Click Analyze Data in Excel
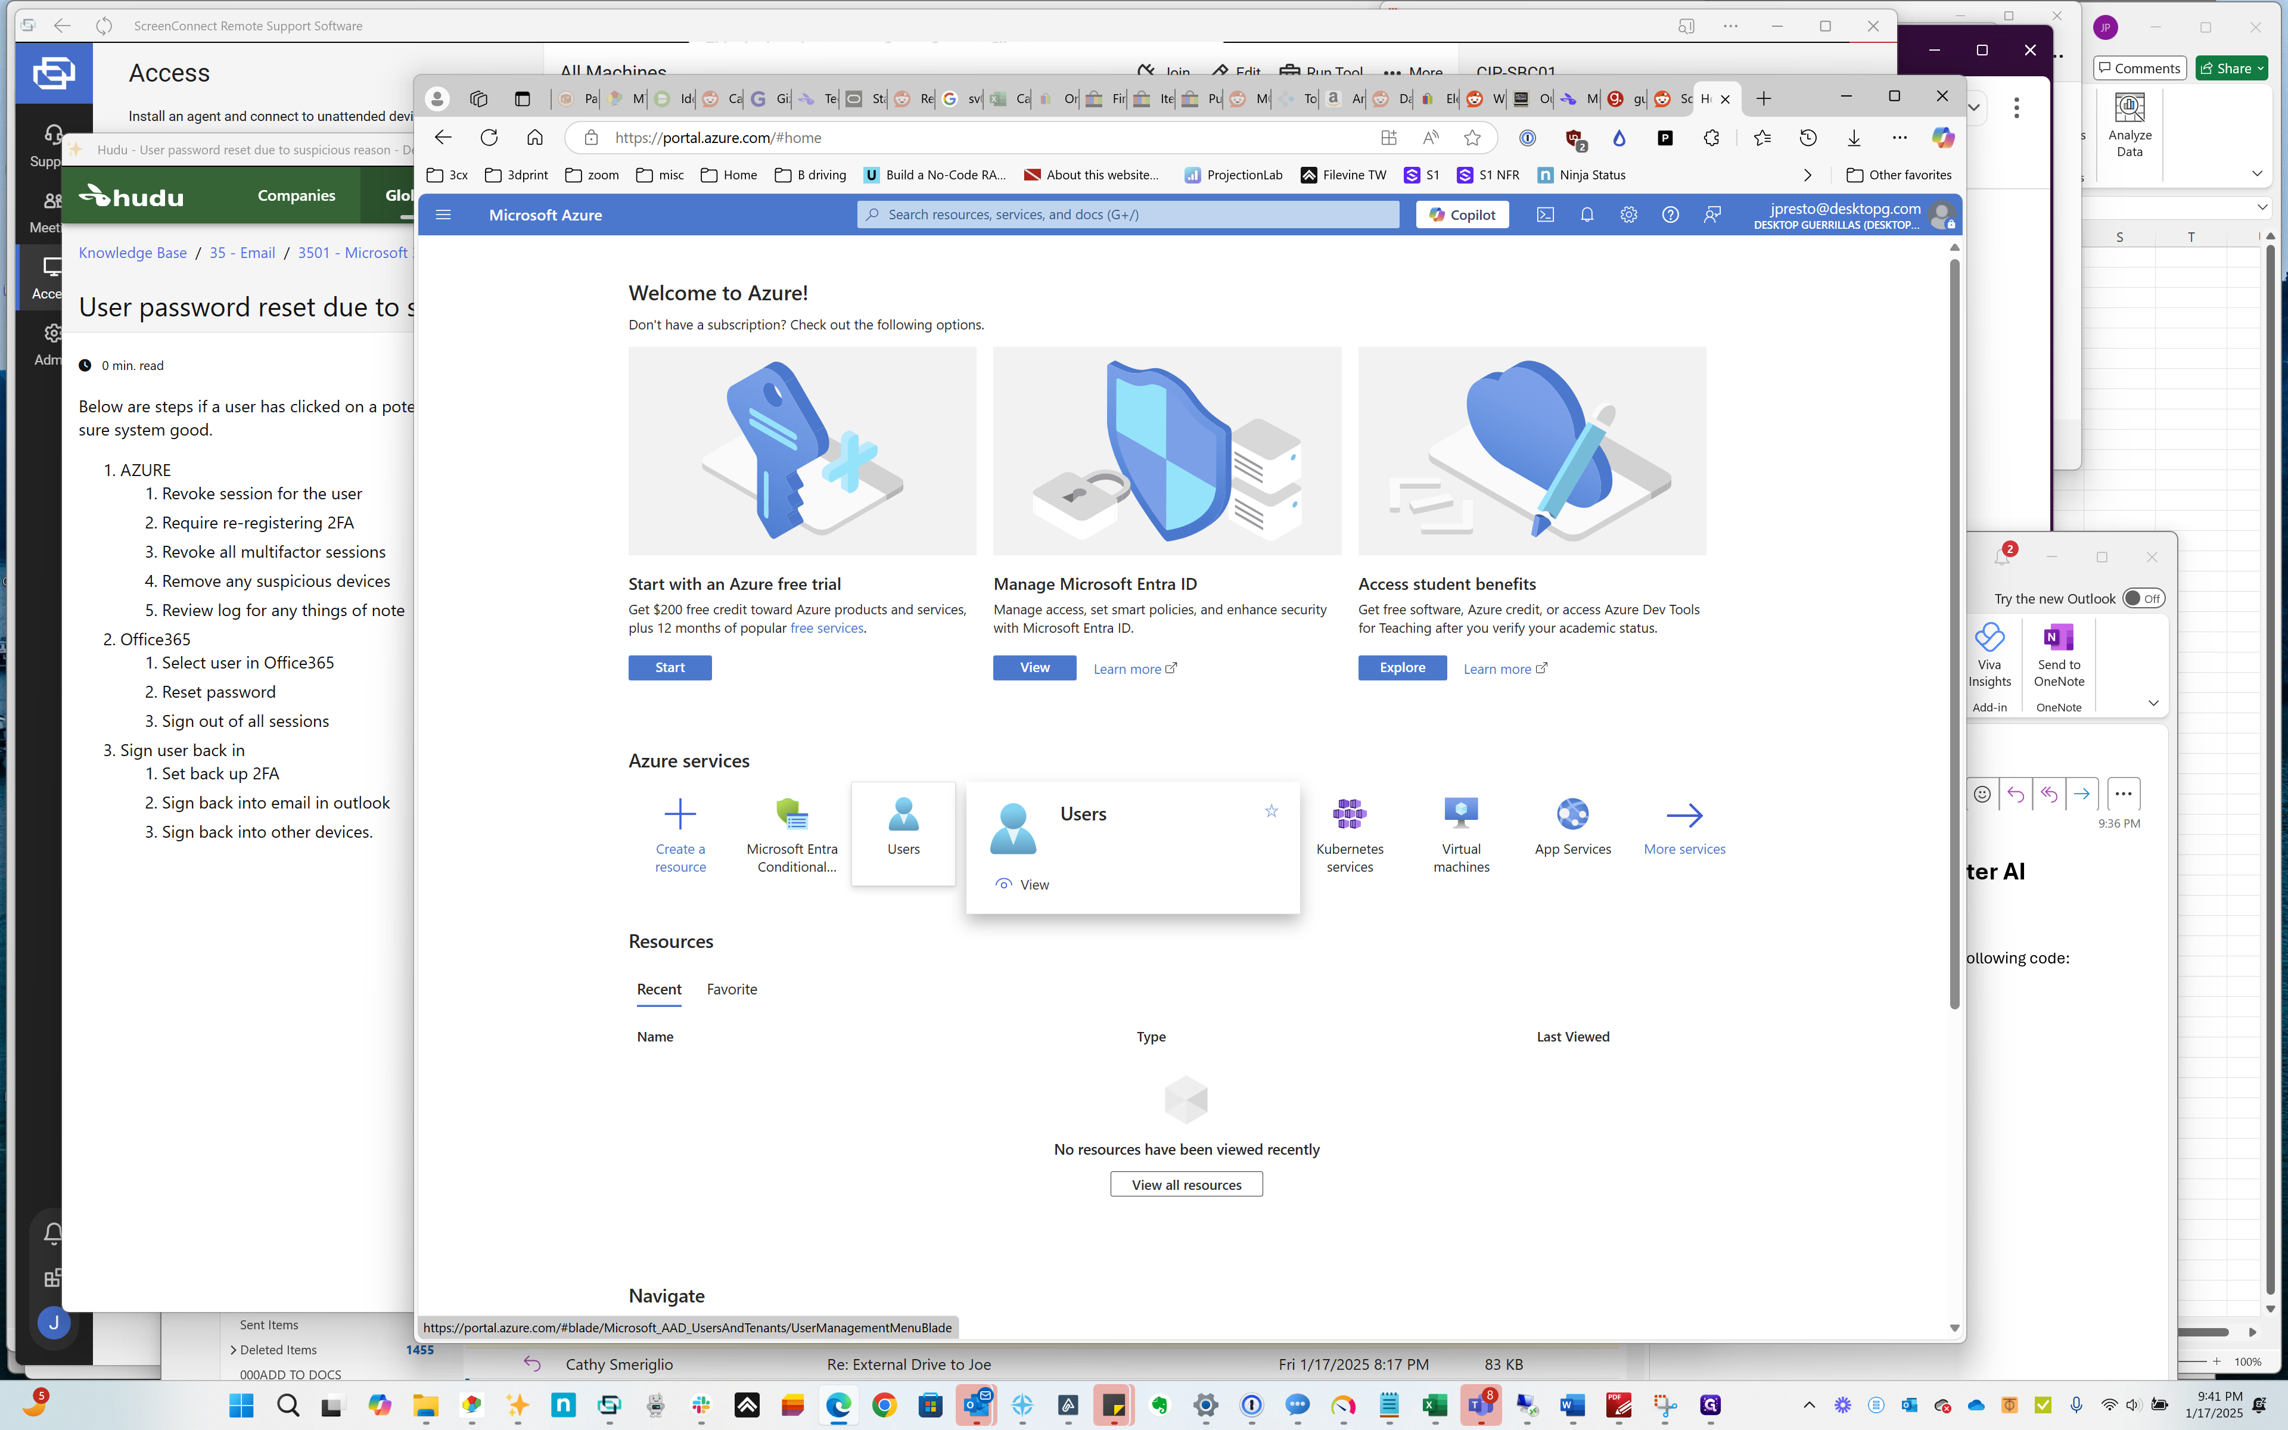Image resolution: width=2288 pixels, height=1430 pixels. click(x=2129, y=125)
